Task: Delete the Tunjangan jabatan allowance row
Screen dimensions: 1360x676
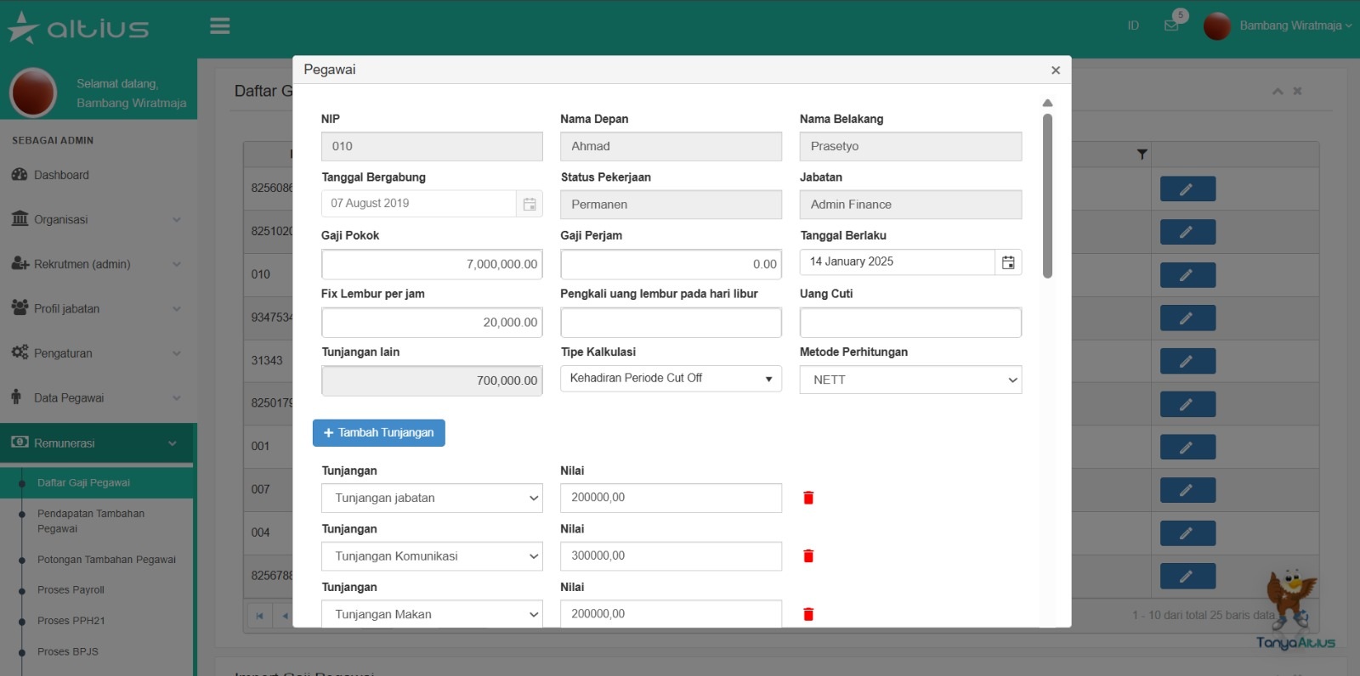Action: [x=808, y=498]
